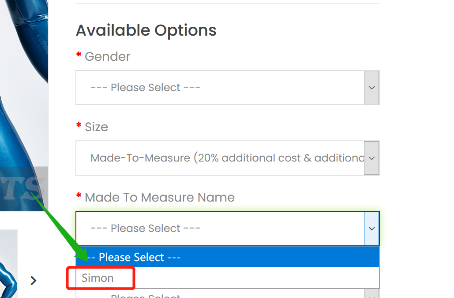The height and width of the screenshot is (298, 454).
Task: Open the Size select showing Made-To-Measure
Action: click(x=228, y=158)
